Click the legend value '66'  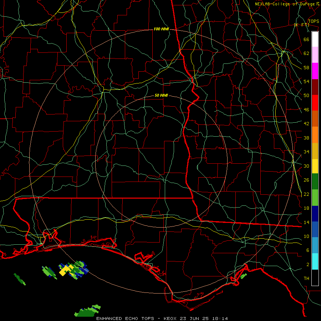[x=306, y=39]
